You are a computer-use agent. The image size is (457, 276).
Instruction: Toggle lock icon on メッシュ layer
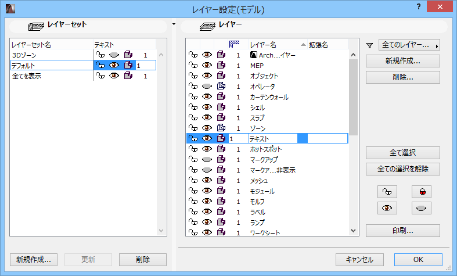[193, 180]
